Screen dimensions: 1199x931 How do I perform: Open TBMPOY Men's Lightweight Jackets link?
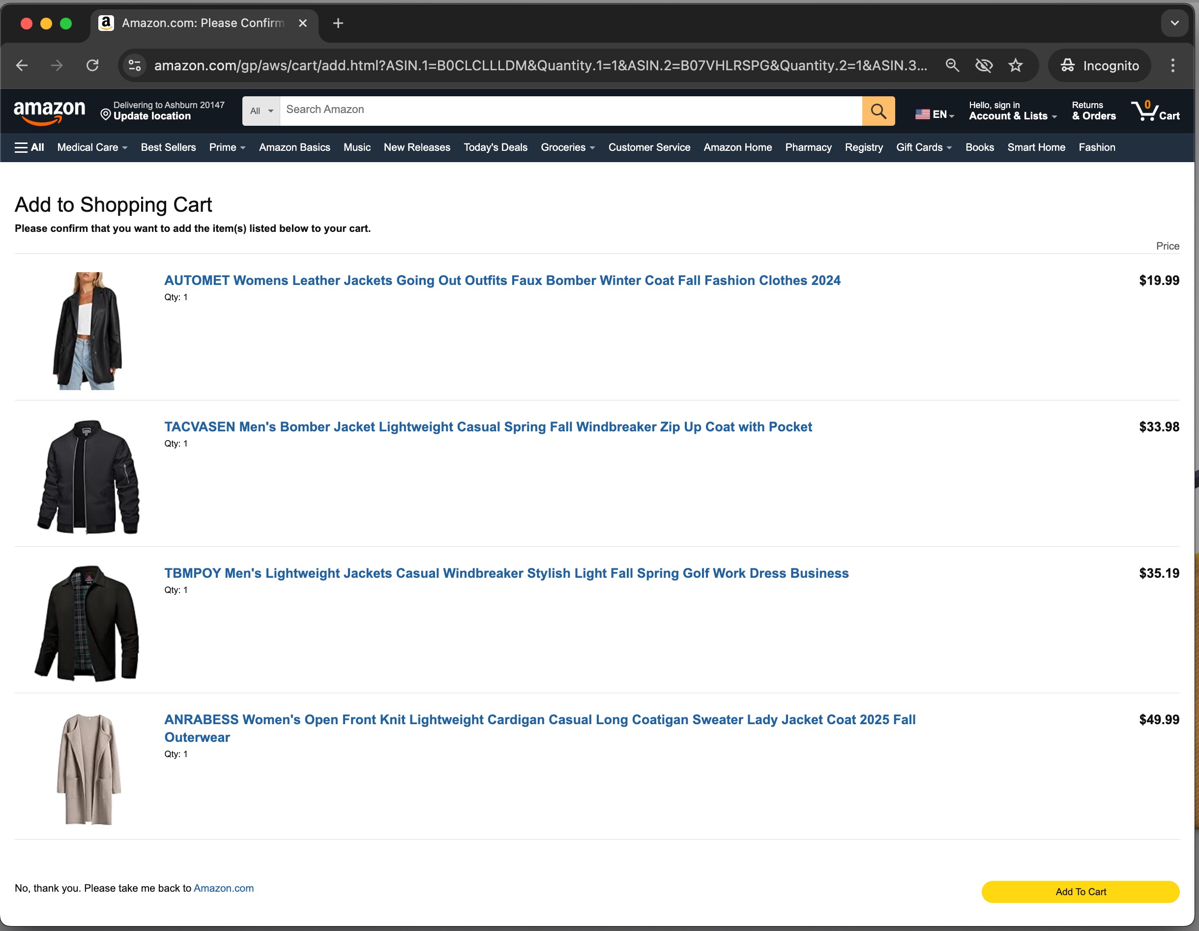tap(506, 573)
